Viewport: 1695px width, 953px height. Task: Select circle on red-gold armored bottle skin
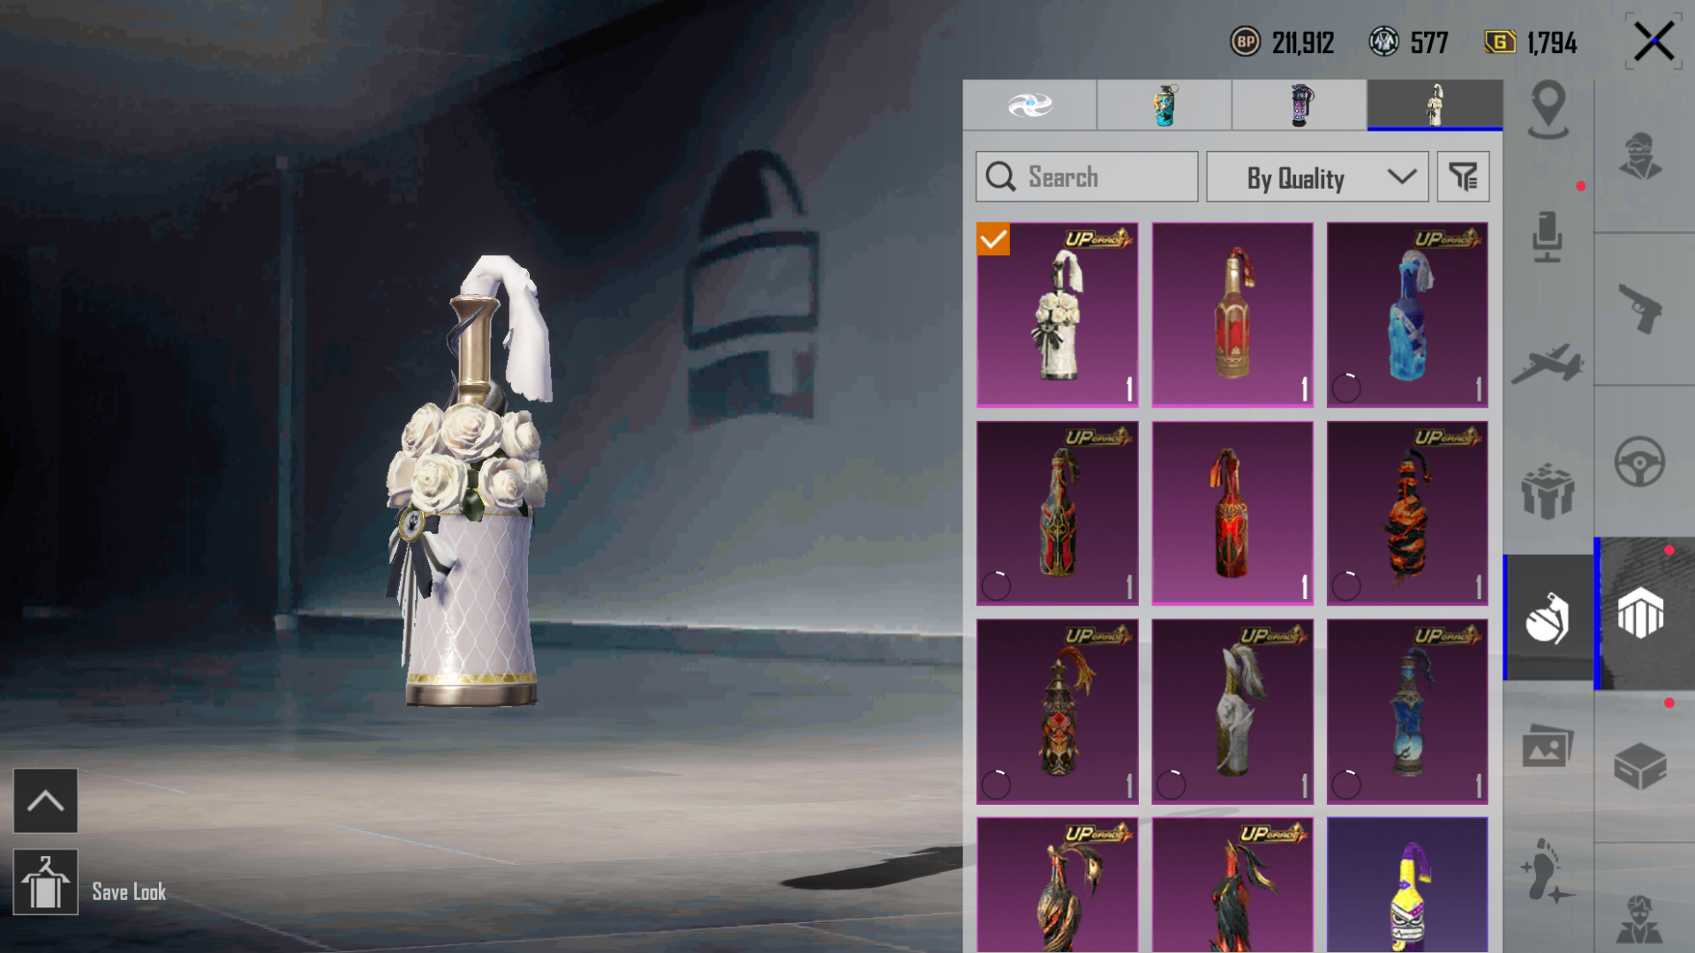[x=996, y=586]
